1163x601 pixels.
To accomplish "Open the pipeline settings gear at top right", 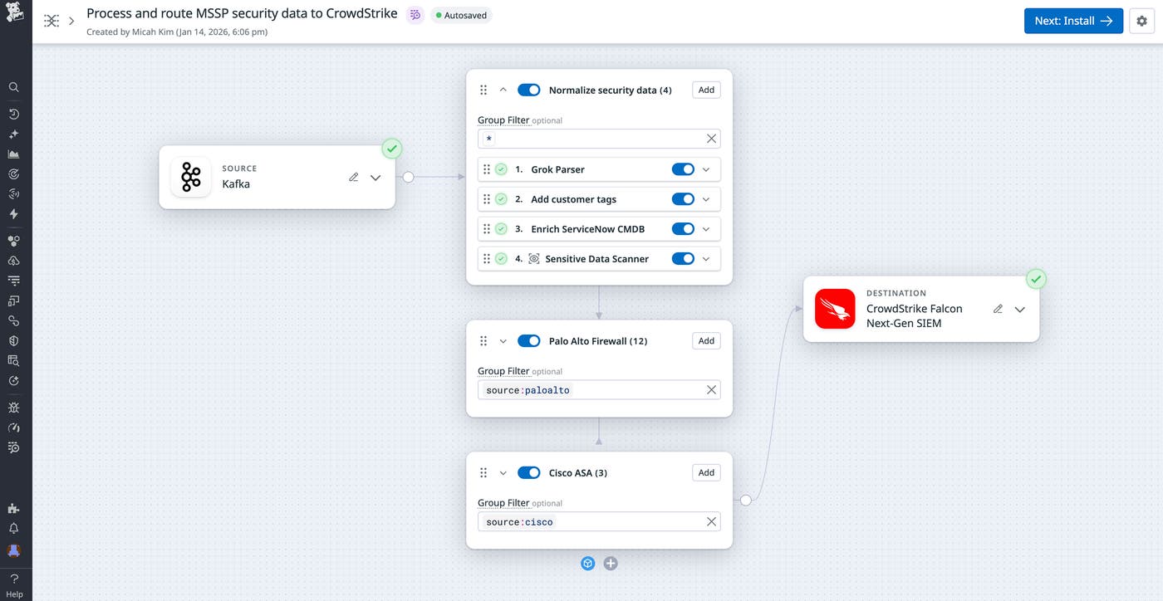I will (x=1141, y=21).
